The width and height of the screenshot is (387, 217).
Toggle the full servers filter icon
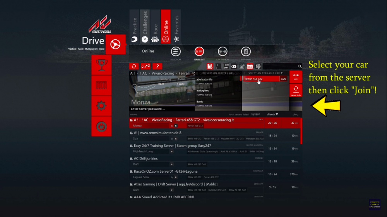click(x=226, y=66)
